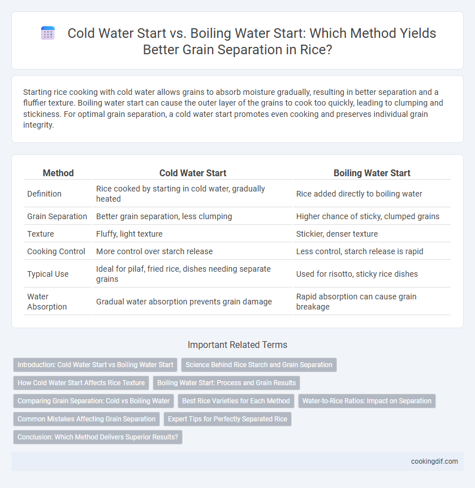
Task: Click the 'Boiling Water Start: Process and Grain Results' tag
Action: pyautogui.click(x=226, y=383)
